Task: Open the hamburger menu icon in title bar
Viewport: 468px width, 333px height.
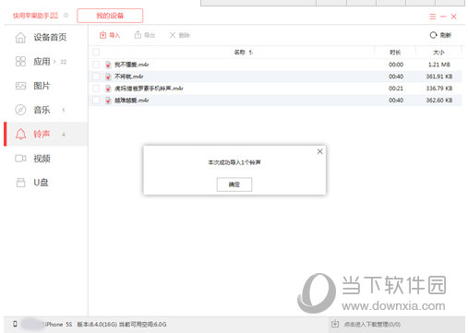Action: (433, 17)
